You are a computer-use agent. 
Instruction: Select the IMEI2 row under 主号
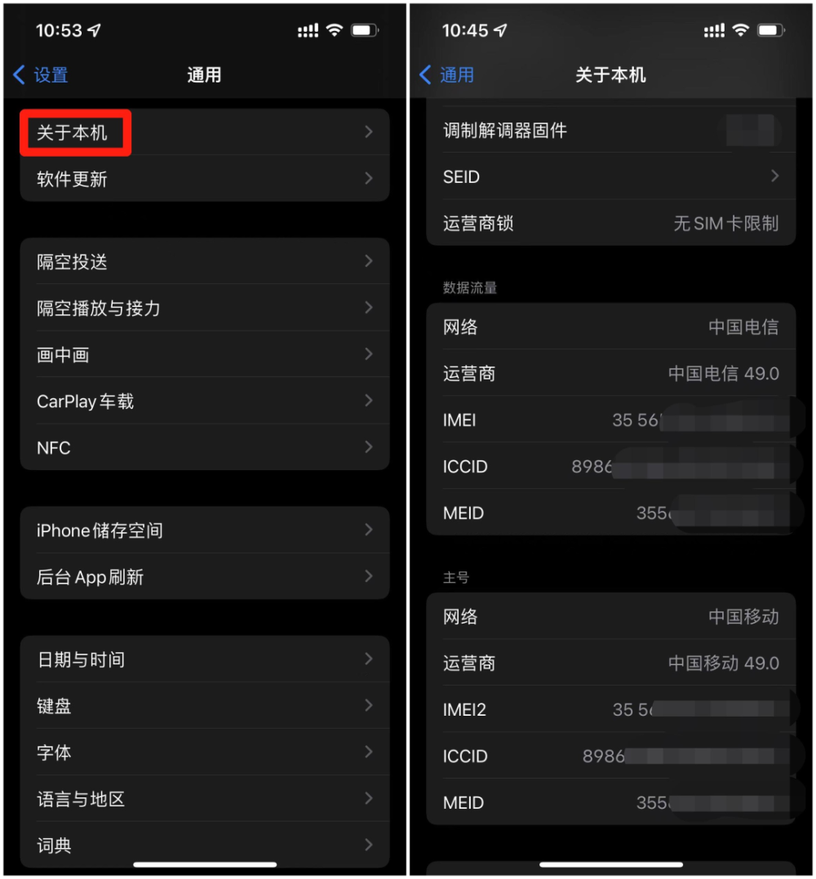(x=611, y=710)
